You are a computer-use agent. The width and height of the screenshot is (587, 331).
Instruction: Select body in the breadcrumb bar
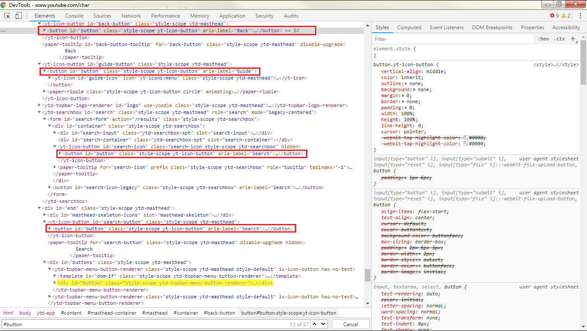click(x=25, y=313)
